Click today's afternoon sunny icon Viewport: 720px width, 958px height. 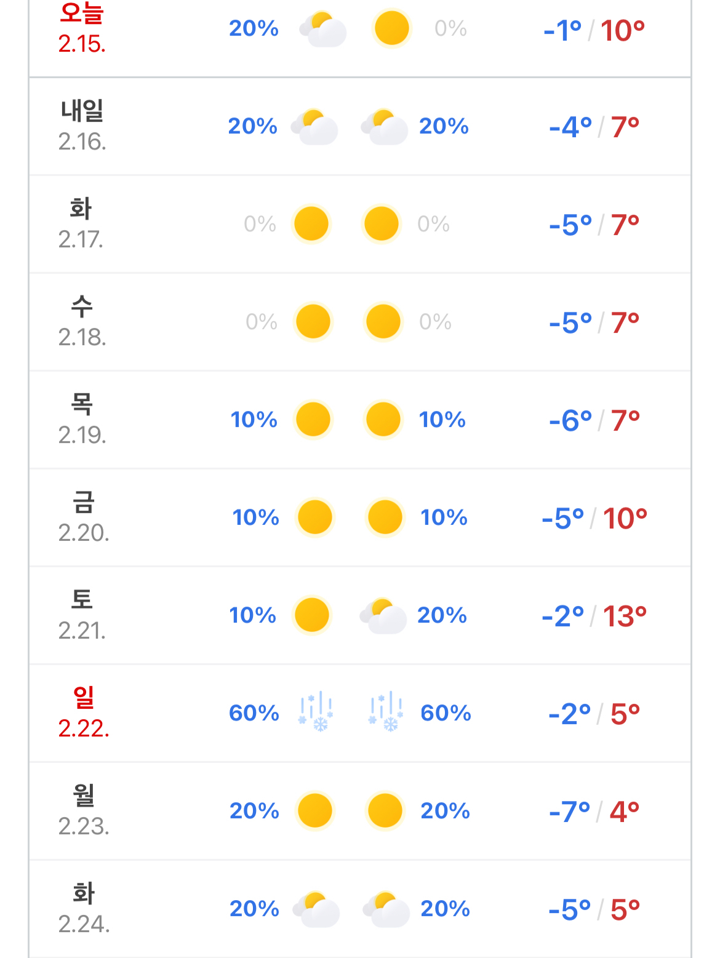tap(391, 28)
